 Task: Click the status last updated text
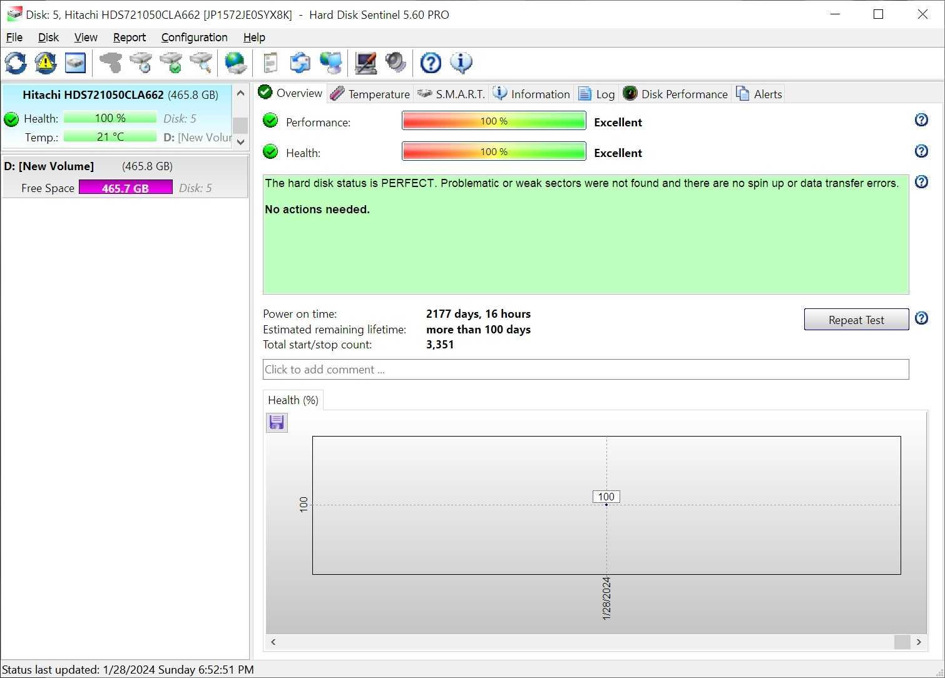[x=128, y=670]
